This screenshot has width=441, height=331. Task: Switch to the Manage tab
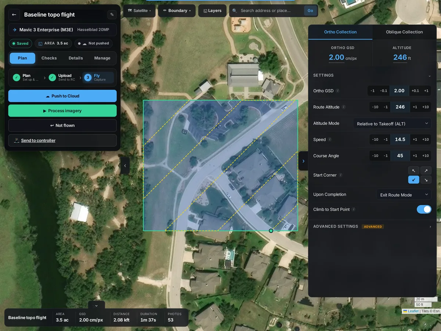coord(102,58)
